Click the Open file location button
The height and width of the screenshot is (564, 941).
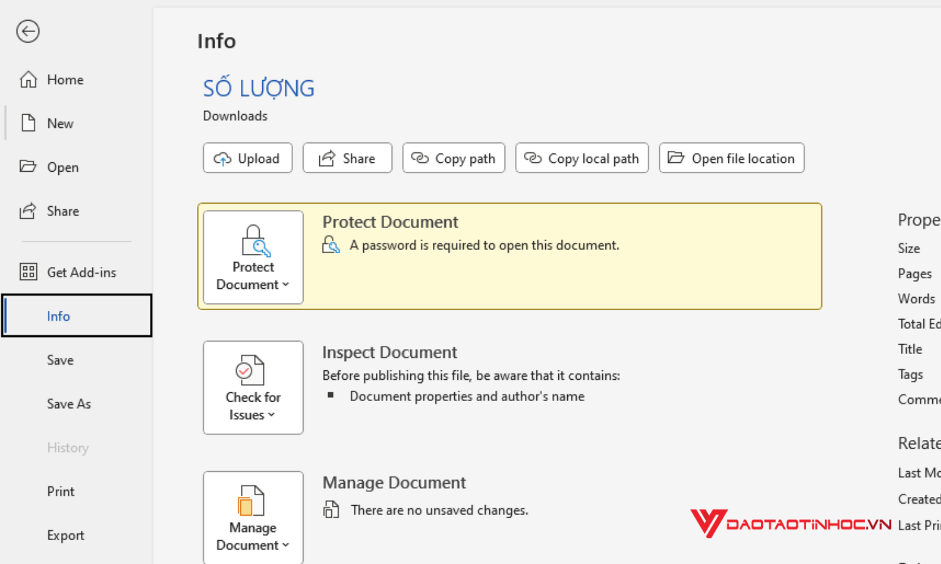731,158
